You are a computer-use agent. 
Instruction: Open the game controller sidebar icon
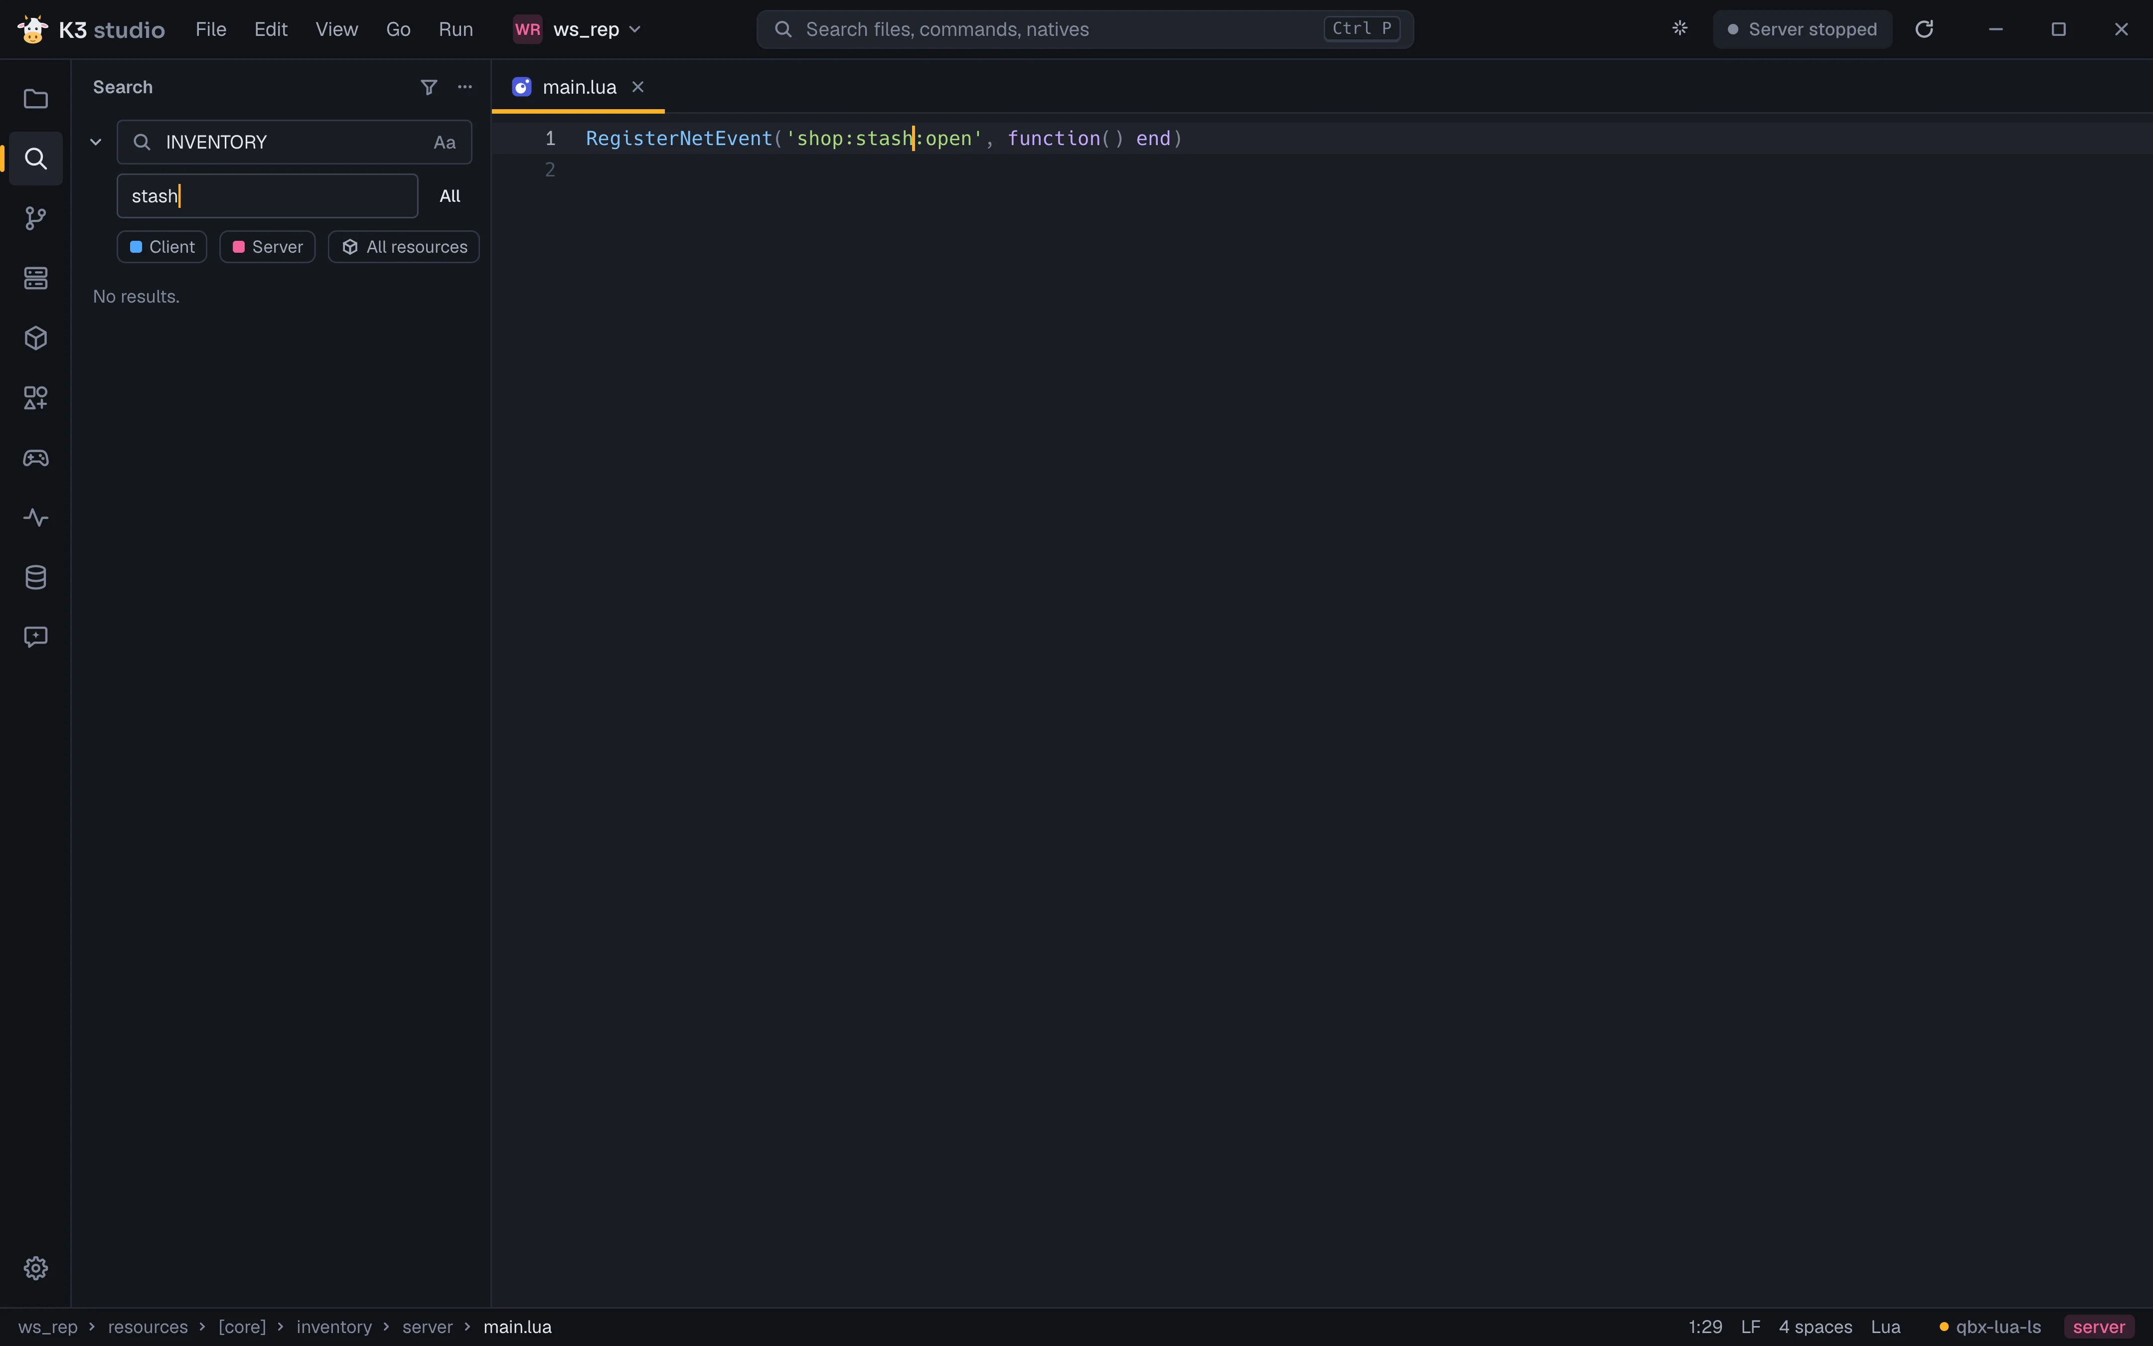pyautogui.click(x=35, y=458)
